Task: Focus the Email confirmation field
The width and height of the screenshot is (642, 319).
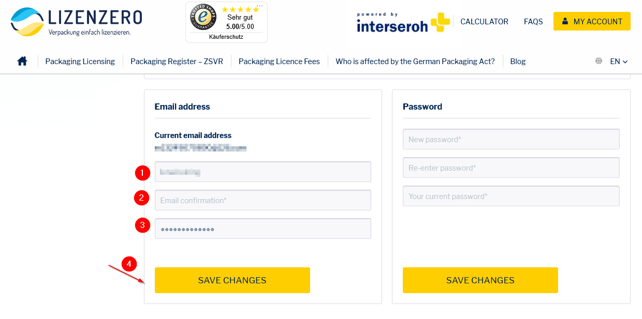Action: [263, 200]
